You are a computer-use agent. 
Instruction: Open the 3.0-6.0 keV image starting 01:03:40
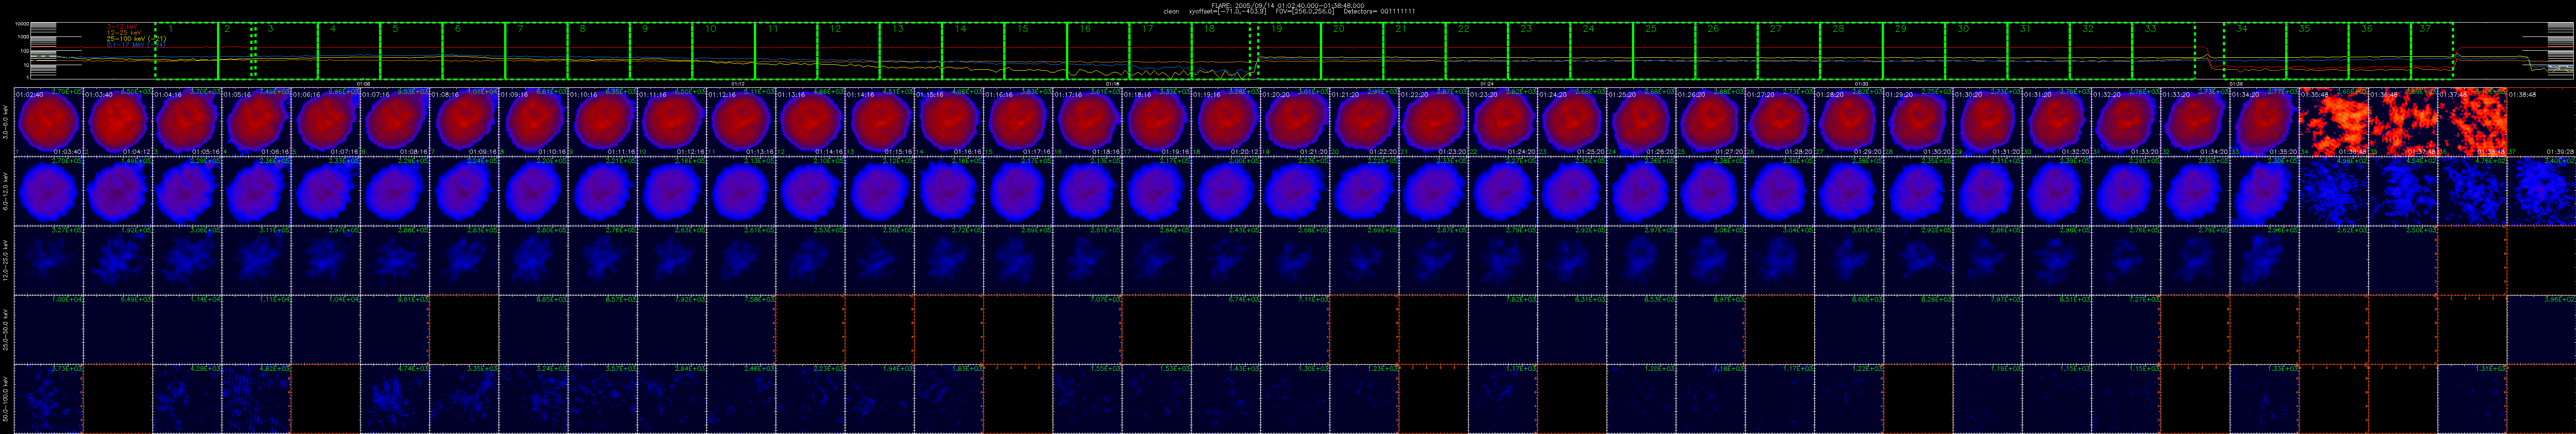pyautogui.click(x=118, y=122)
